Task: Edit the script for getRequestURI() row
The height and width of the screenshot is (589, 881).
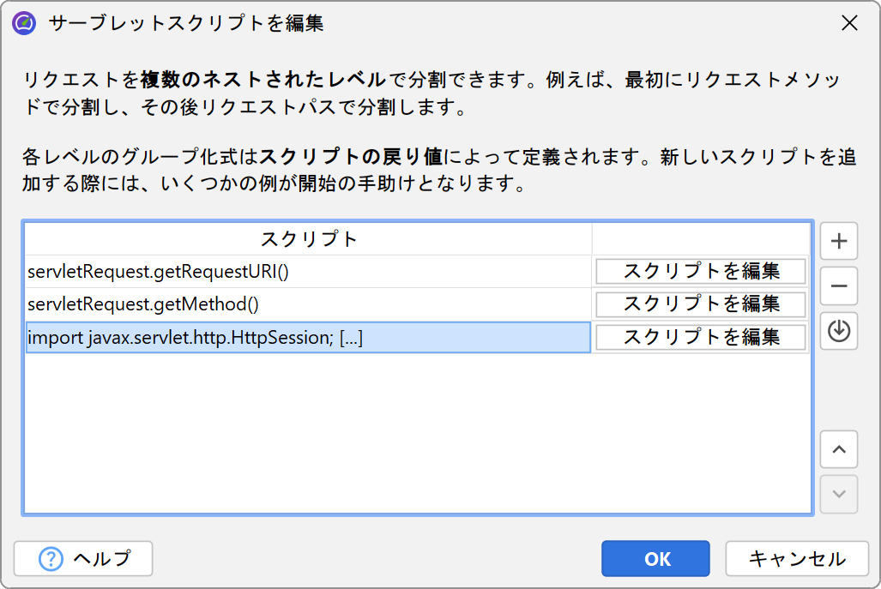Action: pyautogui.click(x=701, y=272)
